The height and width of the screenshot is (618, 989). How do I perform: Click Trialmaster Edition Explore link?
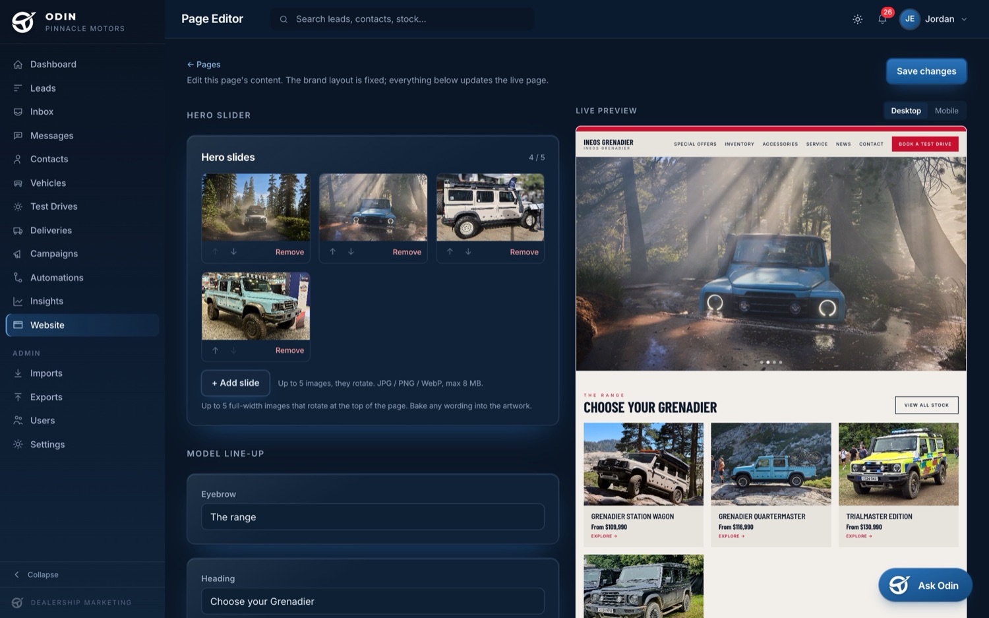point(859,536)
